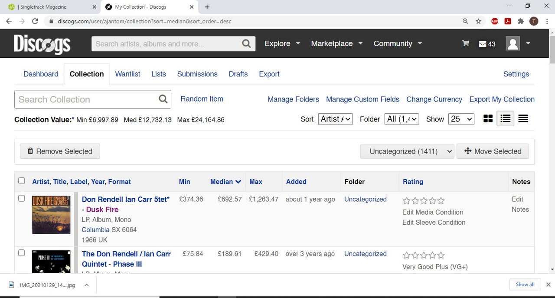Expand the Community menu

pos(398,43)
